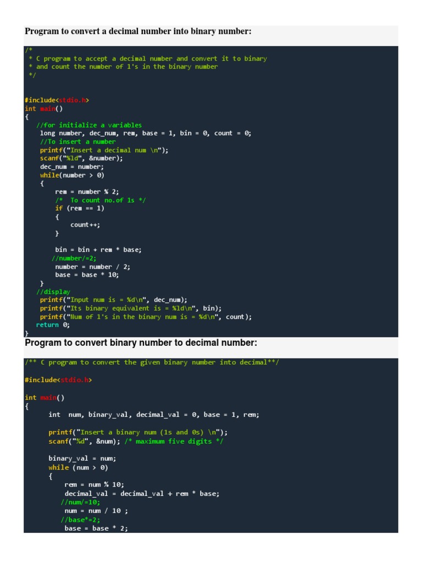Viewport: 422px width, 563px height.
Task: Click the "return 0;" statement
Action: (53, 325)
